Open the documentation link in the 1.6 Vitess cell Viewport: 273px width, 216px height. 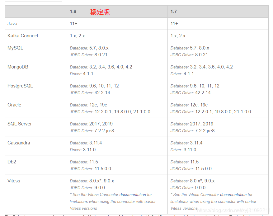click(x=133, y=195)
